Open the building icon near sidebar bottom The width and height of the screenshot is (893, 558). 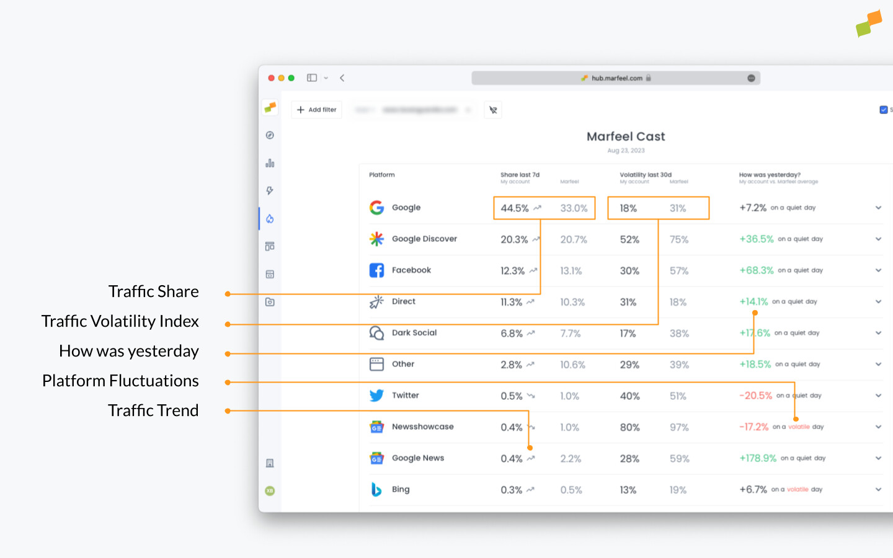click(x=270, y=463)
